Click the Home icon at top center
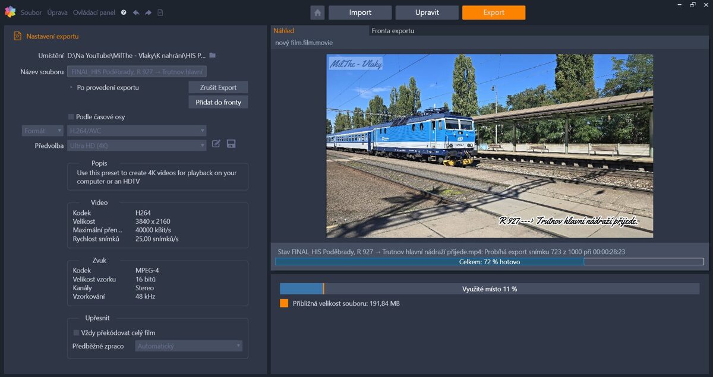 318,11
